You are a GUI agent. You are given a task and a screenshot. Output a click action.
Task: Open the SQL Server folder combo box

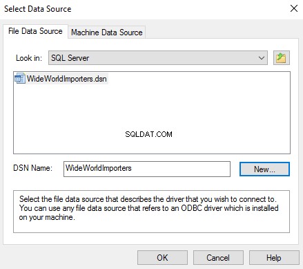click(x=158, y=58)
